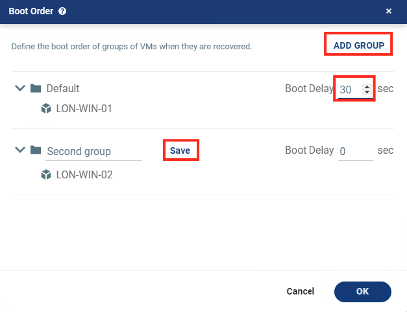Close the Boot Order dialog
Image resolution: width=407 pixels, height=312 pixels.
click(388, 11)
